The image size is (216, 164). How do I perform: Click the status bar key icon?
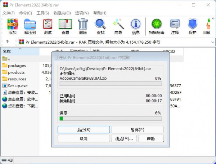pyautogui.click(x=10, y=160)
